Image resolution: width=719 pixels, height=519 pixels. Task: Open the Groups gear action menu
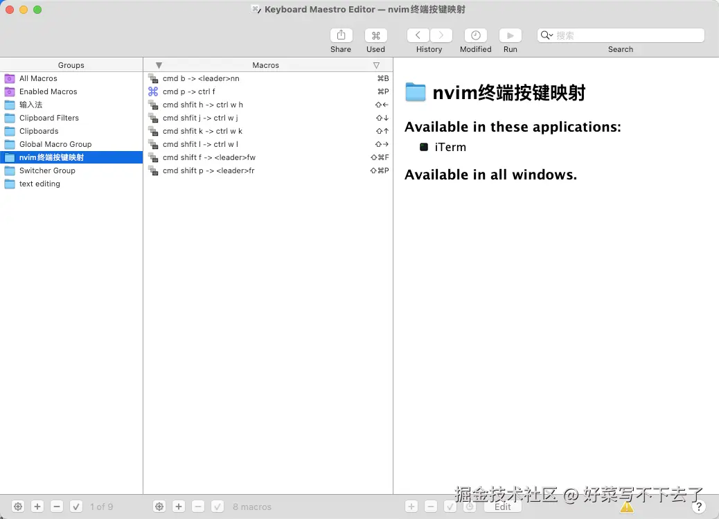click(x=18, y=507)
